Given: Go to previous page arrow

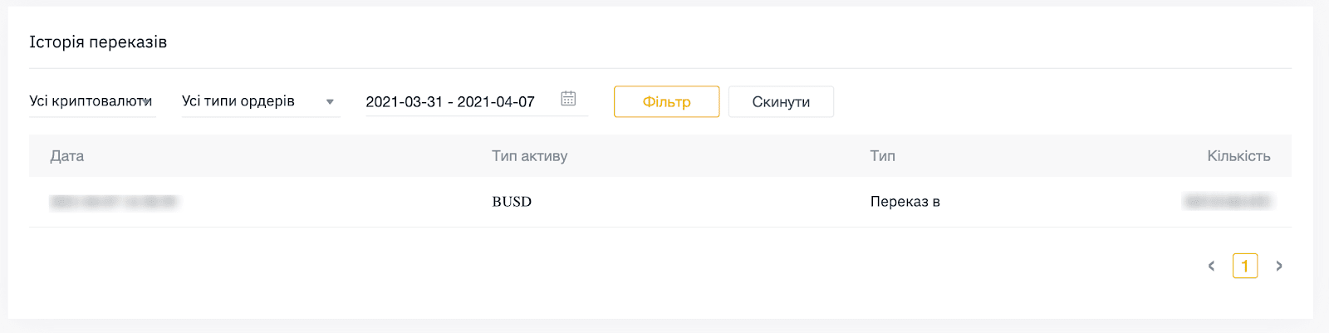Looking at the screenshot, I should (1211, 266).
